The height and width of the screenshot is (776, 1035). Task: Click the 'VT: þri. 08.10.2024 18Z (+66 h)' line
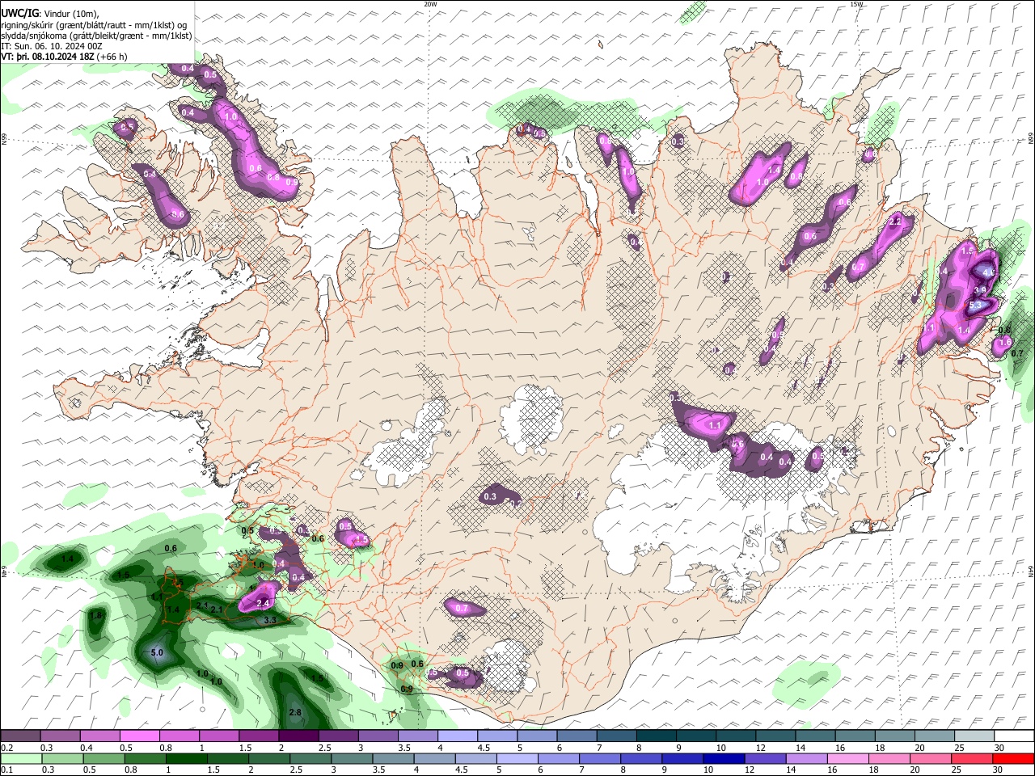[x=64, y=57]
